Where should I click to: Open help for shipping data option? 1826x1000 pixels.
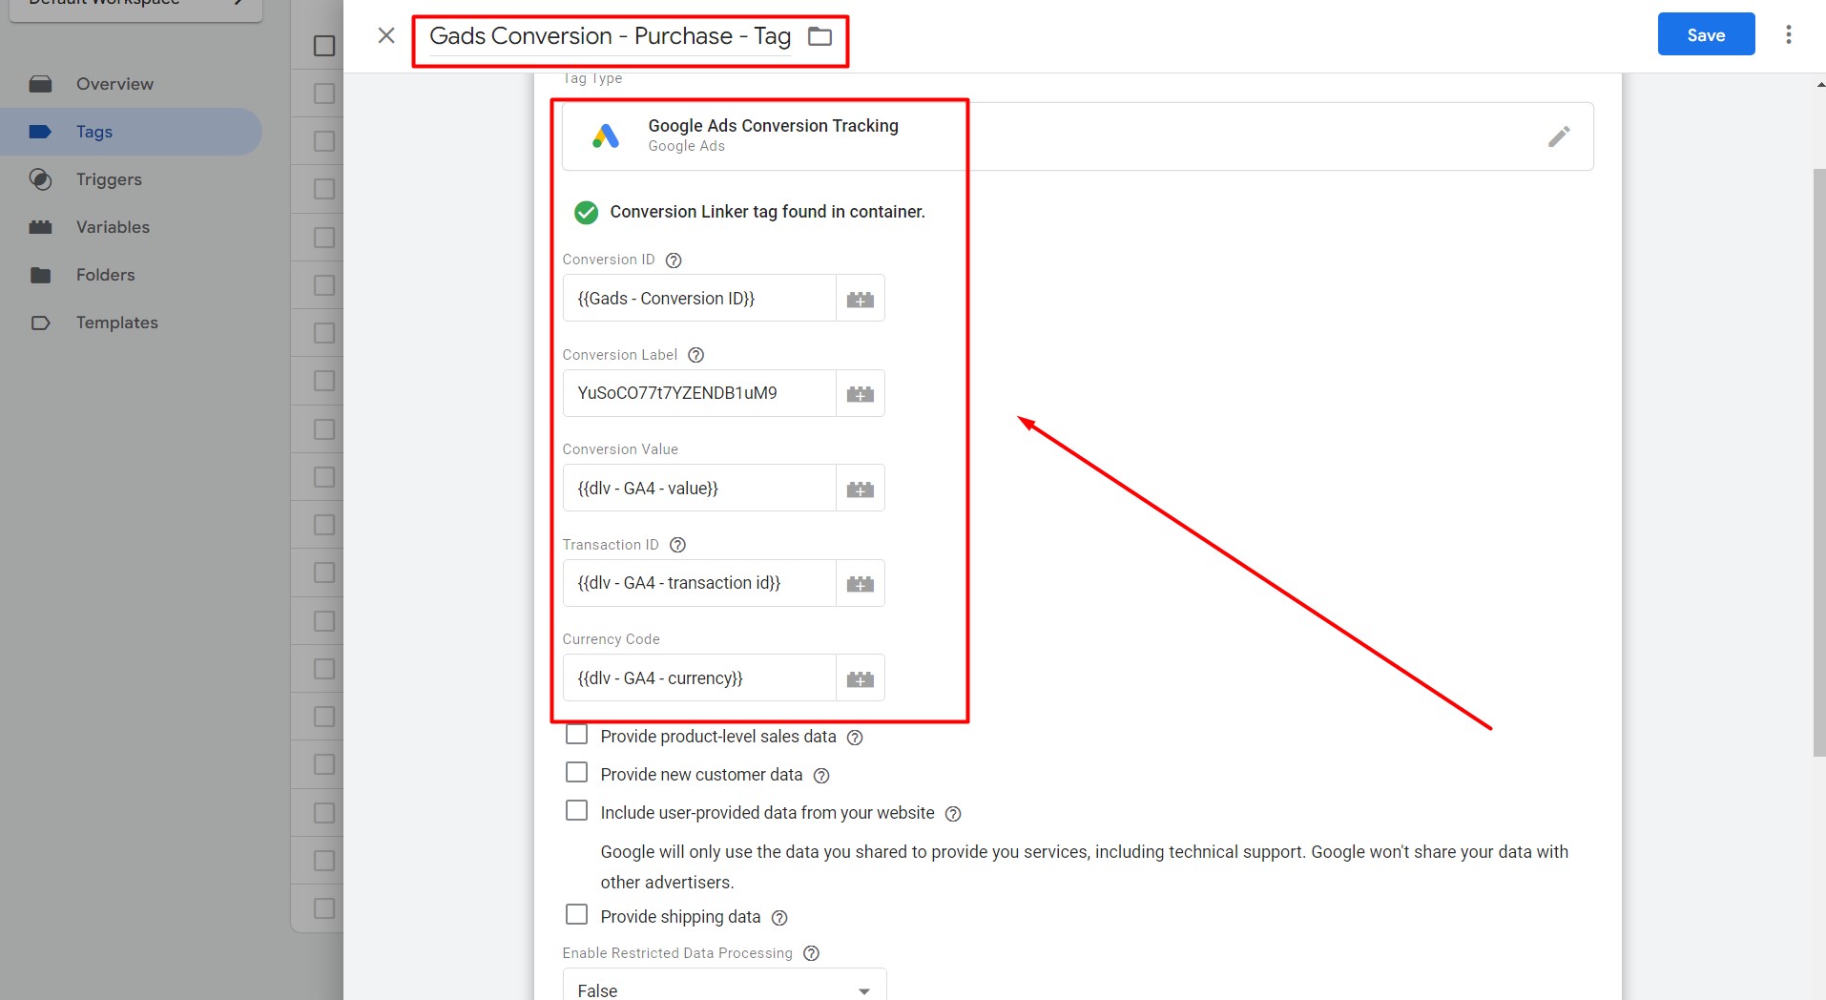pyautogui.click(x=779, y=918)
